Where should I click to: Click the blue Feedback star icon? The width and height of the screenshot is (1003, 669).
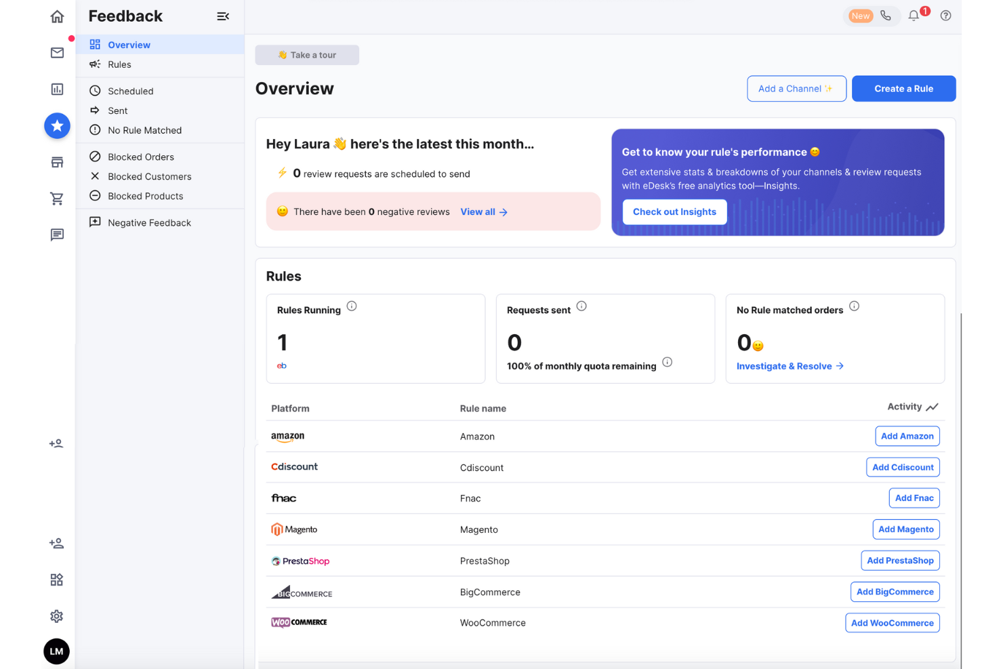pyautogui.click(x=57, y=125)
